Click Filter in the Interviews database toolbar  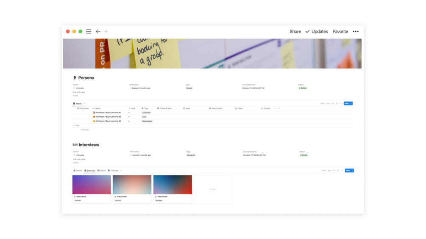pyautogui.click(x=323, y=171)
